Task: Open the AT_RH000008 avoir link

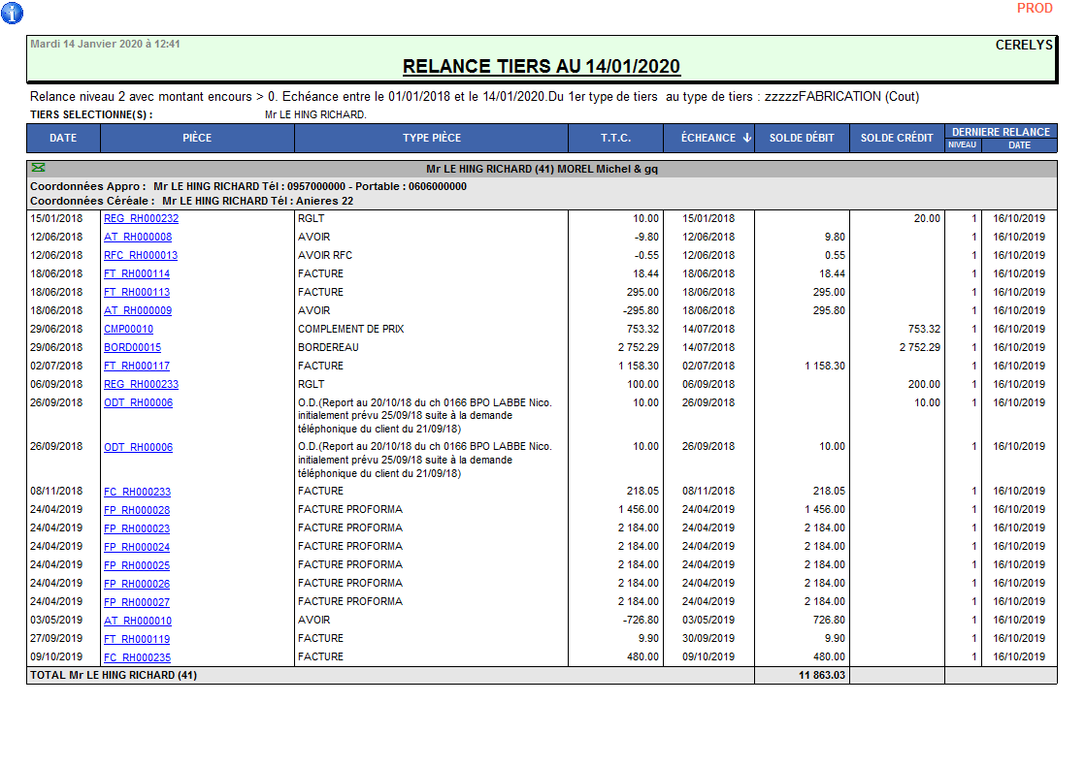Action: click(138, 238)
